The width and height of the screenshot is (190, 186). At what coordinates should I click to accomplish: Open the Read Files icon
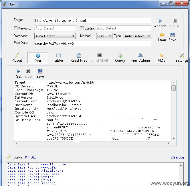pyautogui.click(x=79, y=55)
